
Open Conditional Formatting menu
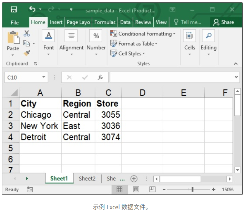[x=143, y=34]
